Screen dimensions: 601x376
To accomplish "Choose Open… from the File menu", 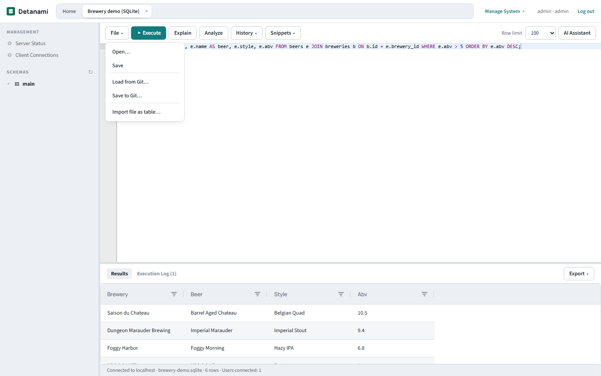I will (145, 52).
